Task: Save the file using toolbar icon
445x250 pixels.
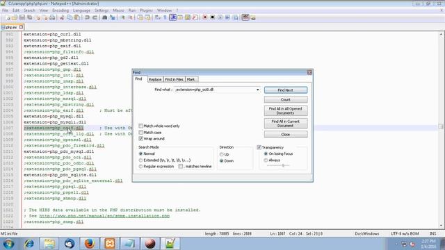Action: click(22, 17)
